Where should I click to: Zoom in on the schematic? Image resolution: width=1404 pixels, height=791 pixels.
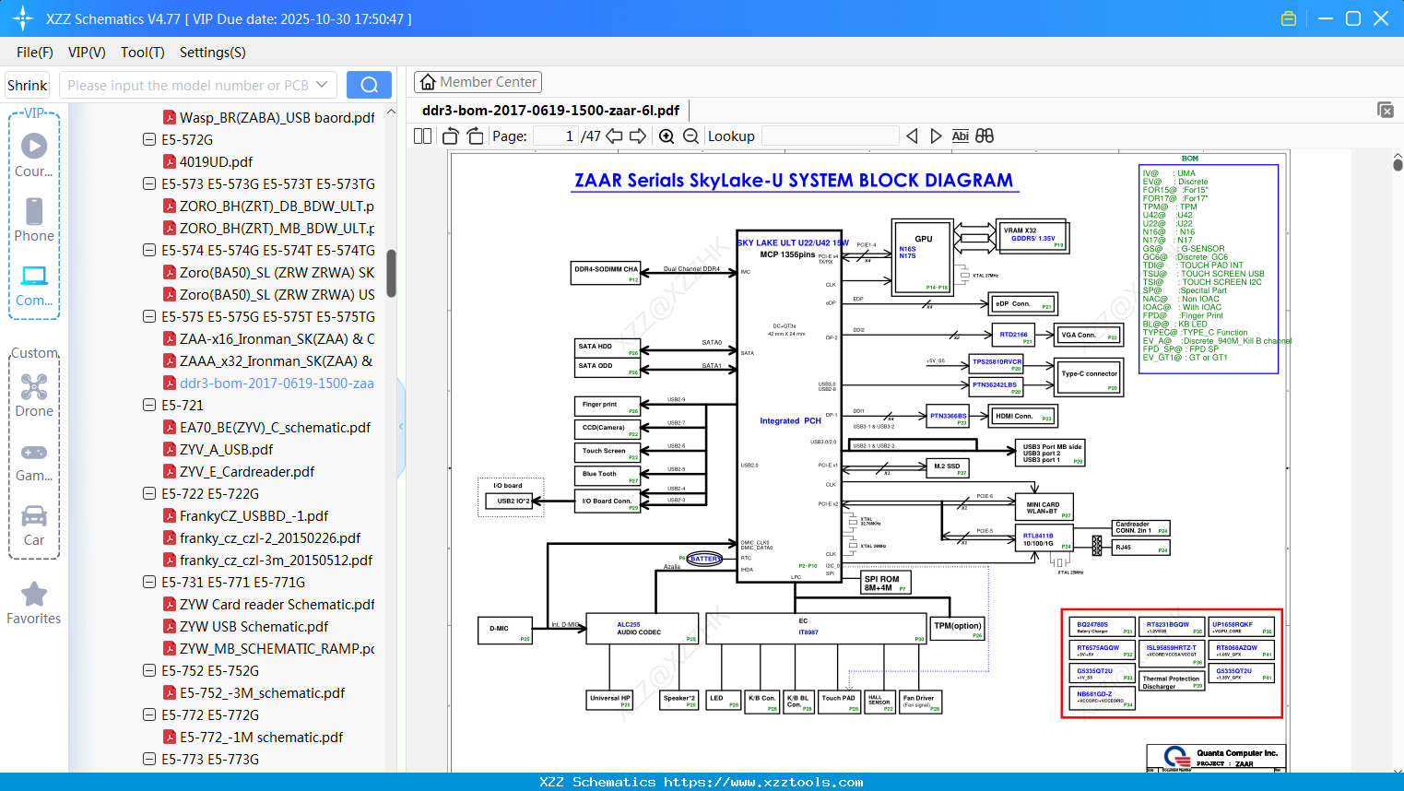click(x=667, y=136)
